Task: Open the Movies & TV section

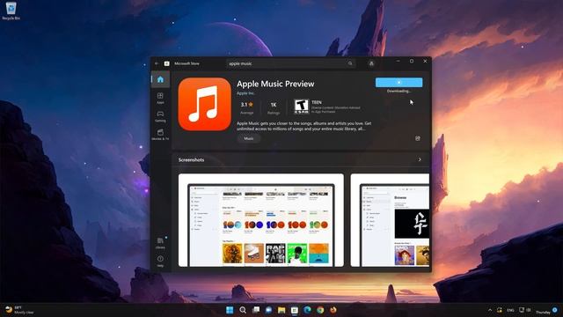Action: pos(160,135)
